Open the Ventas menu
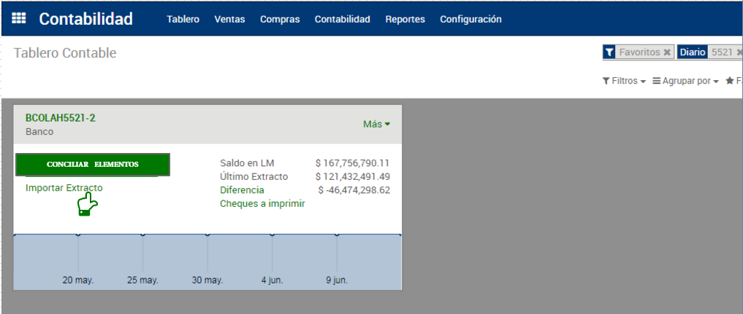743x314 pixels. click(229, 20)
